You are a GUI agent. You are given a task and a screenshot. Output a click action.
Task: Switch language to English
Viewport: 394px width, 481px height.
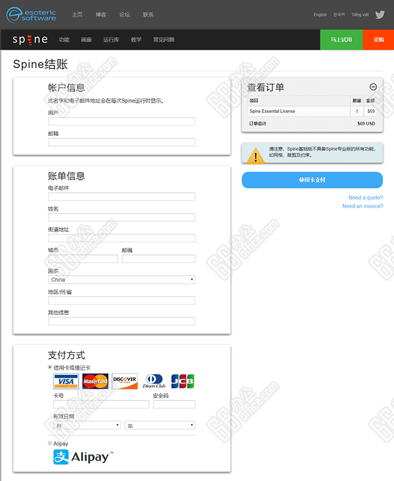pyautogui.click(x=320, y=14)
